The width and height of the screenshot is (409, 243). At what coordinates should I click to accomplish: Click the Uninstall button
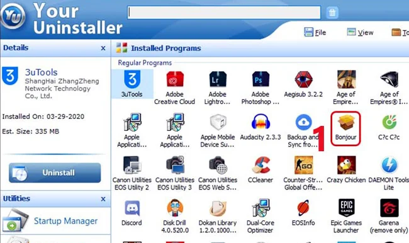pos(55,172)
